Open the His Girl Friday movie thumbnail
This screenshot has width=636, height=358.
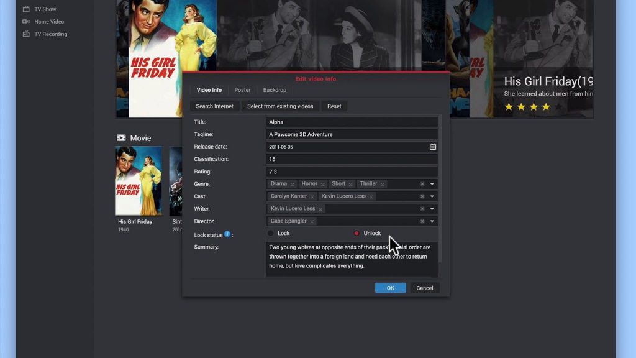[x=139, y=181]
